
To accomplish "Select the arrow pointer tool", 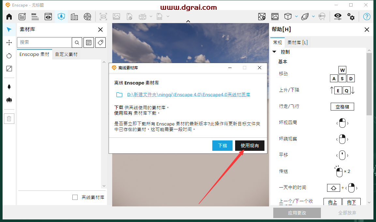I will tap(9, 30).
